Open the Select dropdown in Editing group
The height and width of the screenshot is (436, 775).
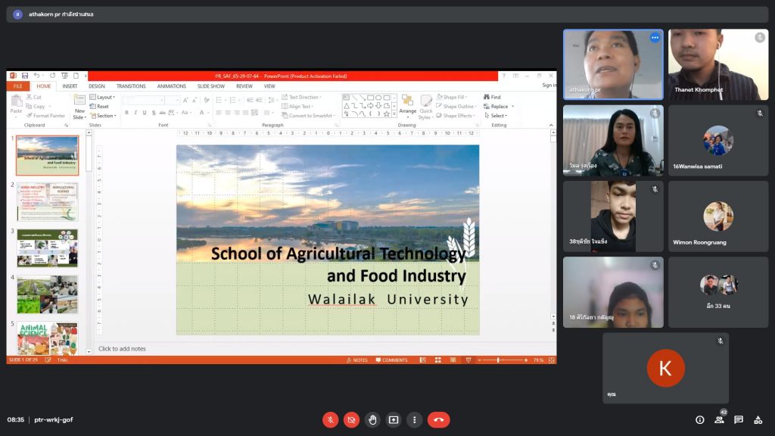click(x=497, y=116)
